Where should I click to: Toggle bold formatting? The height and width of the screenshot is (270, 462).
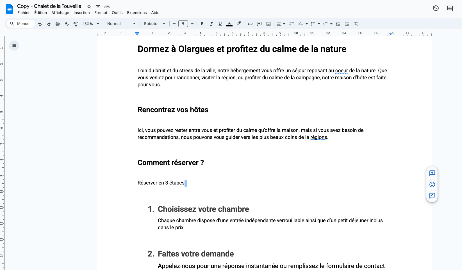coord(202,24)
